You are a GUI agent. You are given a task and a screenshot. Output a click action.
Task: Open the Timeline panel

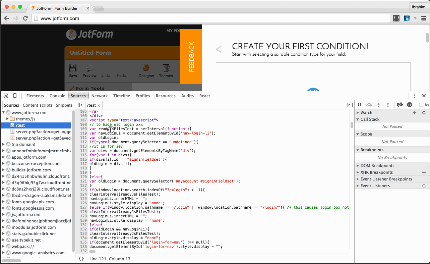(x=122, y=96)
